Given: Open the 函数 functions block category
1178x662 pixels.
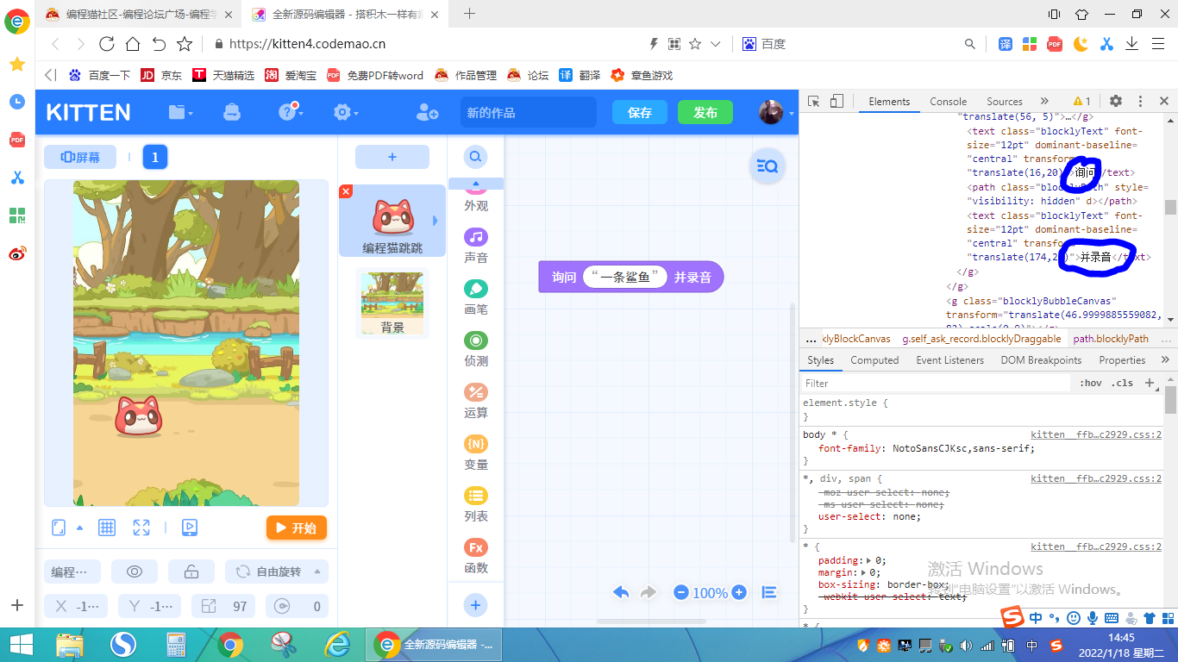Looking at the screenshot, I should click(476, 556).
